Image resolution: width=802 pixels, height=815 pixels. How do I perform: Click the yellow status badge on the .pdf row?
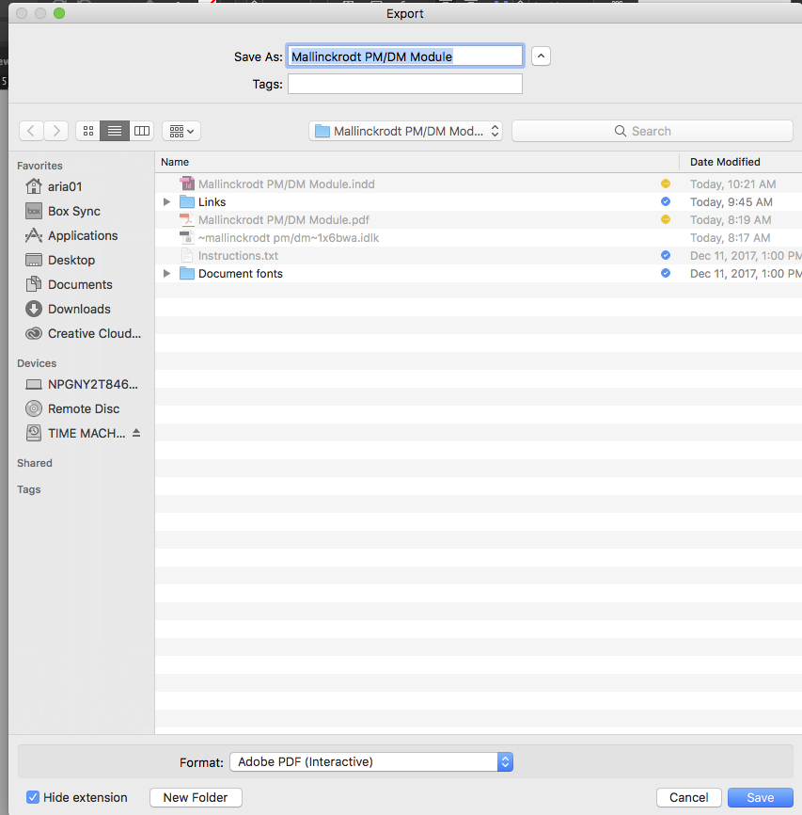coord(666,219)
